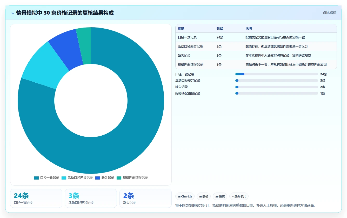Image resolution: width=347 pixels, height=218 pixels.
Task: Click the 活动口径差异记录 progress bar
Action: pyautogui.click(x=277, y=81)
